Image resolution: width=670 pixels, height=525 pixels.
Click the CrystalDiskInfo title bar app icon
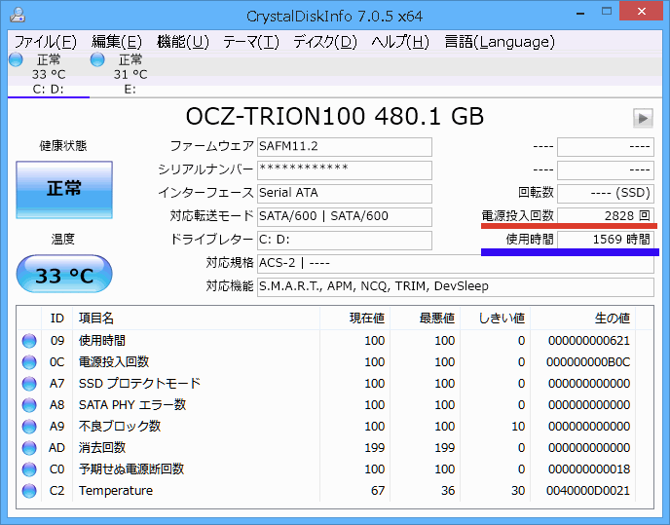coord(18,16)
